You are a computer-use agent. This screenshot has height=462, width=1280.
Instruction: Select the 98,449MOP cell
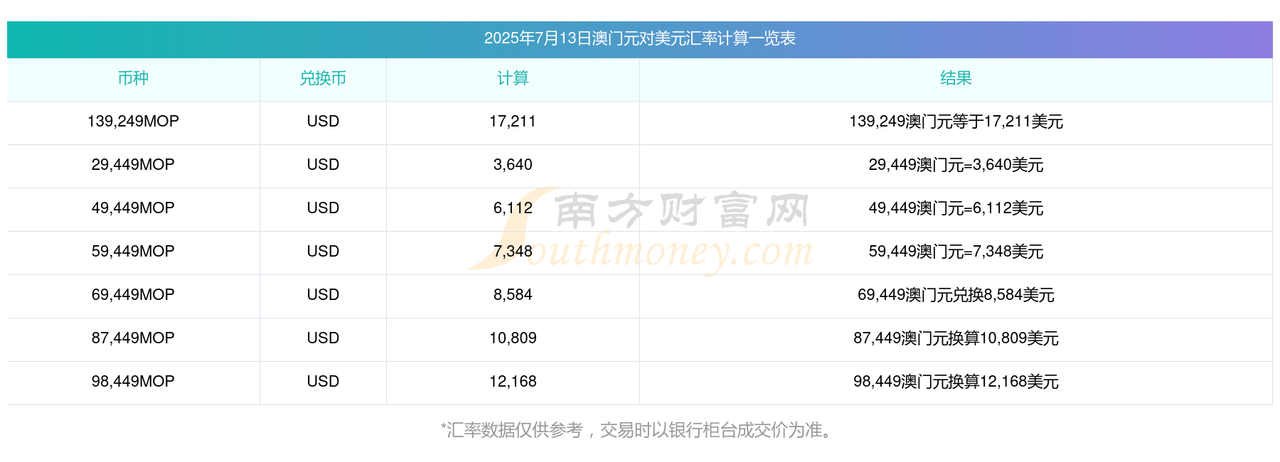coord(133,382)
